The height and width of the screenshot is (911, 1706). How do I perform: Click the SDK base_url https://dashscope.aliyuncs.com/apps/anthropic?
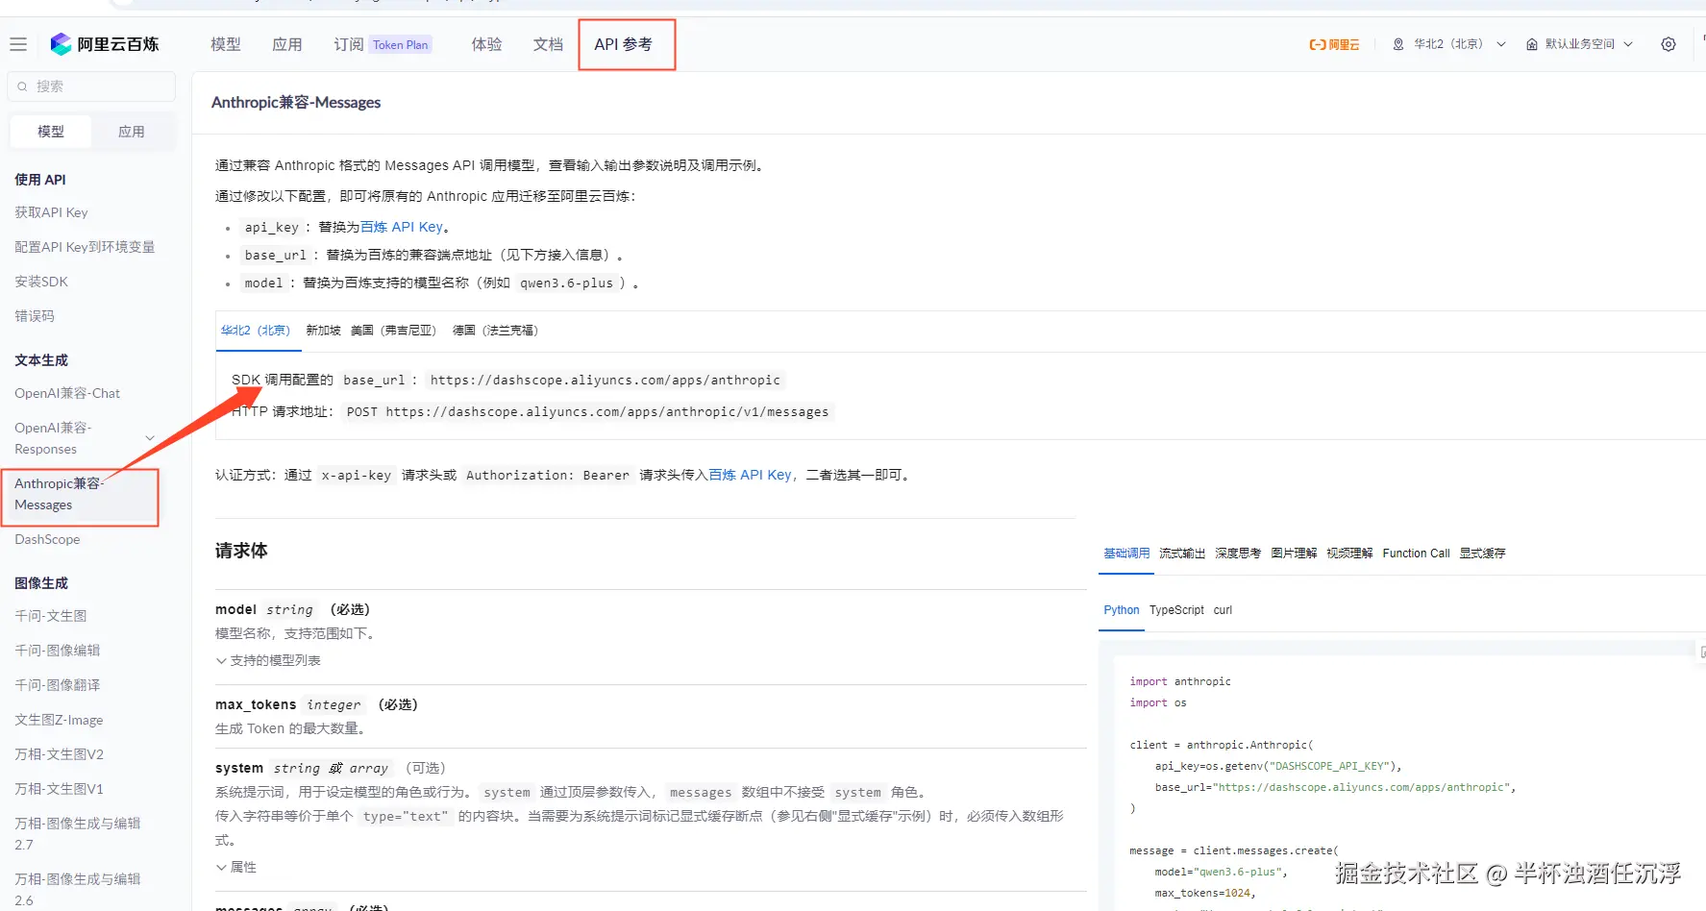tap(606, 381)
